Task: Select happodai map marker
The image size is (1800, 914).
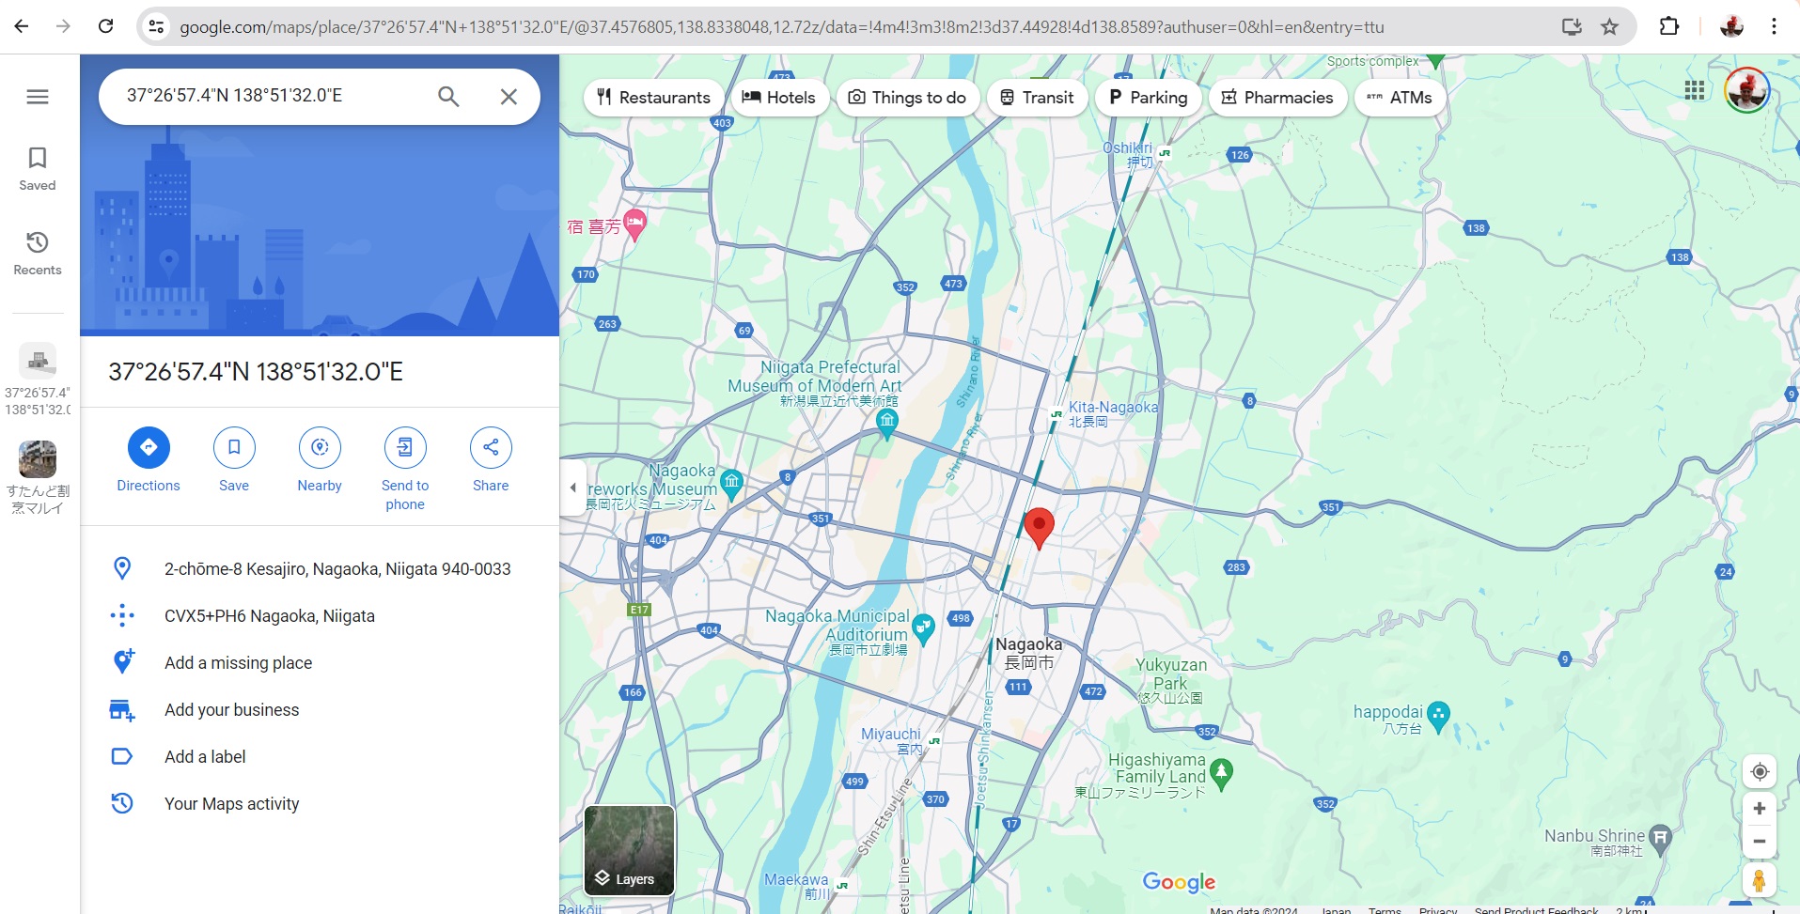Action: 1438,716
